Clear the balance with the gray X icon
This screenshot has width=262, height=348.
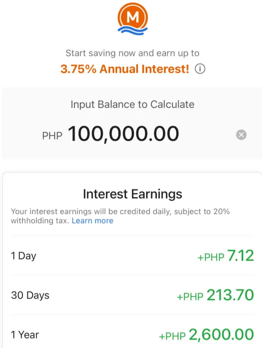coord(241,135)
